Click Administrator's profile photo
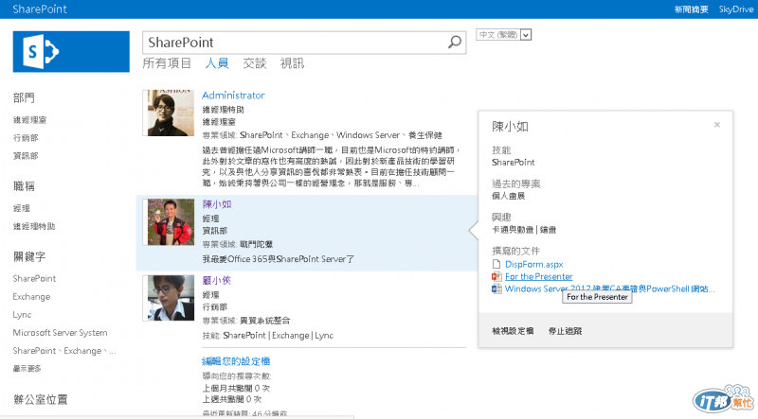The height and width of the screenshot is (419, 758). tap(169, 113)
